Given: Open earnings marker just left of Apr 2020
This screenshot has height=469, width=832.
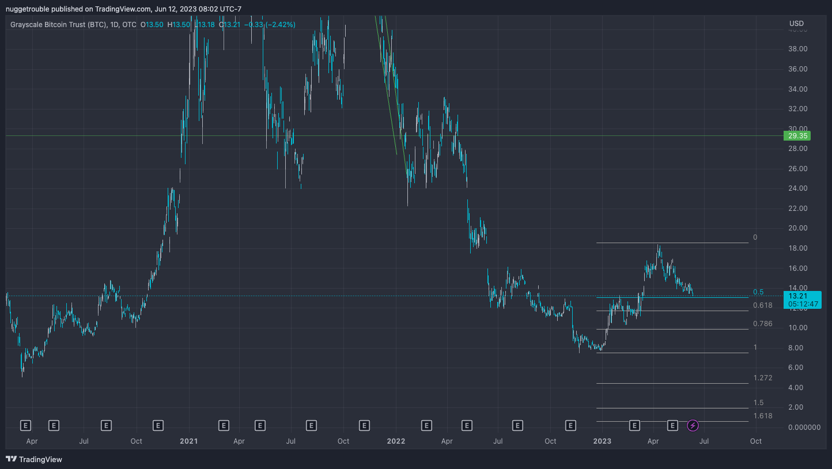Looking at the screenshot, I should pos(25,426).
